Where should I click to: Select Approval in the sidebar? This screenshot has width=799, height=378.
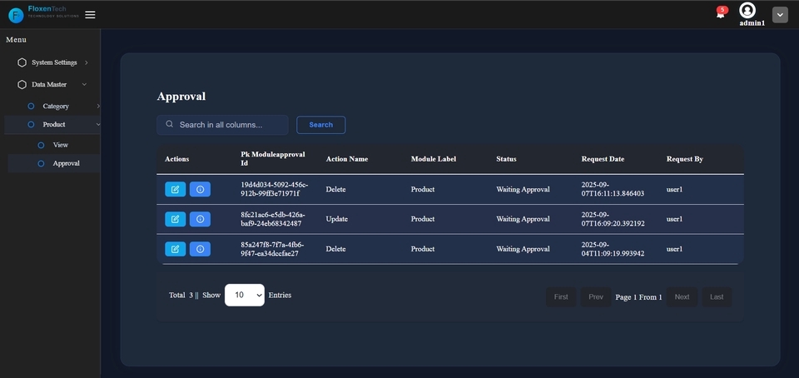click(x=66, y=163)
